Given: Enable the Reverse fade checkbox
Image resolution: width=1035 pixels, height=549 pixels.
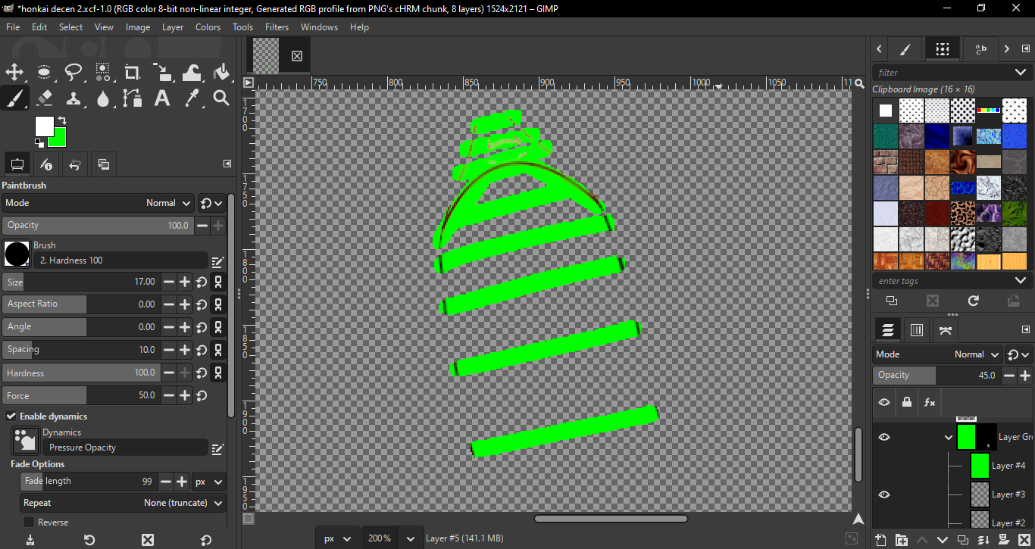Looking at the screenshot, I should (x=29, y=522).
